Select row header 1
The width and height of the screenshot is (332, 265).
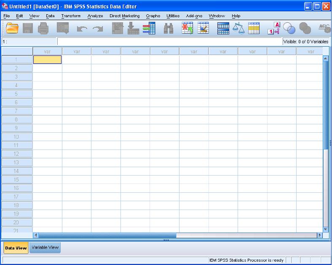pyautogui.click(x=17, y=60)
